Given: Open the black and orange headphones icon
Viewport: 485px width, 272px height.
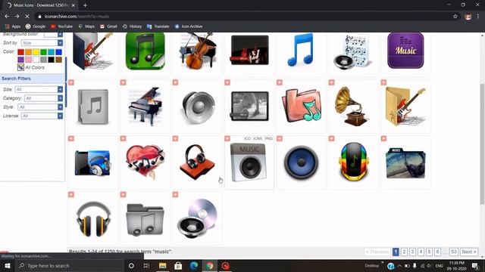Looking at the screenshot, I should [93, 218].
